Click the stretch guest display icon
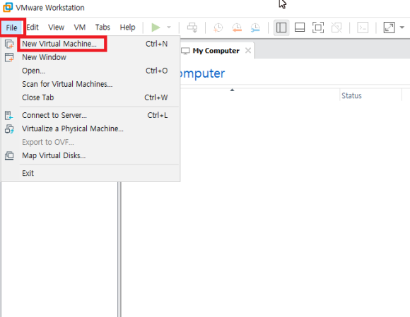 coord(389,28)
